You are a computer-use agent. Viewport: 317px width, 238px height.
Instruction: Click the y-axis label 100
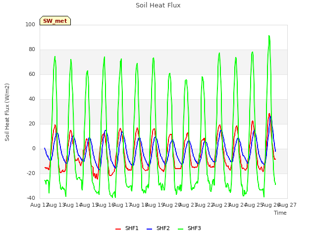pos(30,24)
